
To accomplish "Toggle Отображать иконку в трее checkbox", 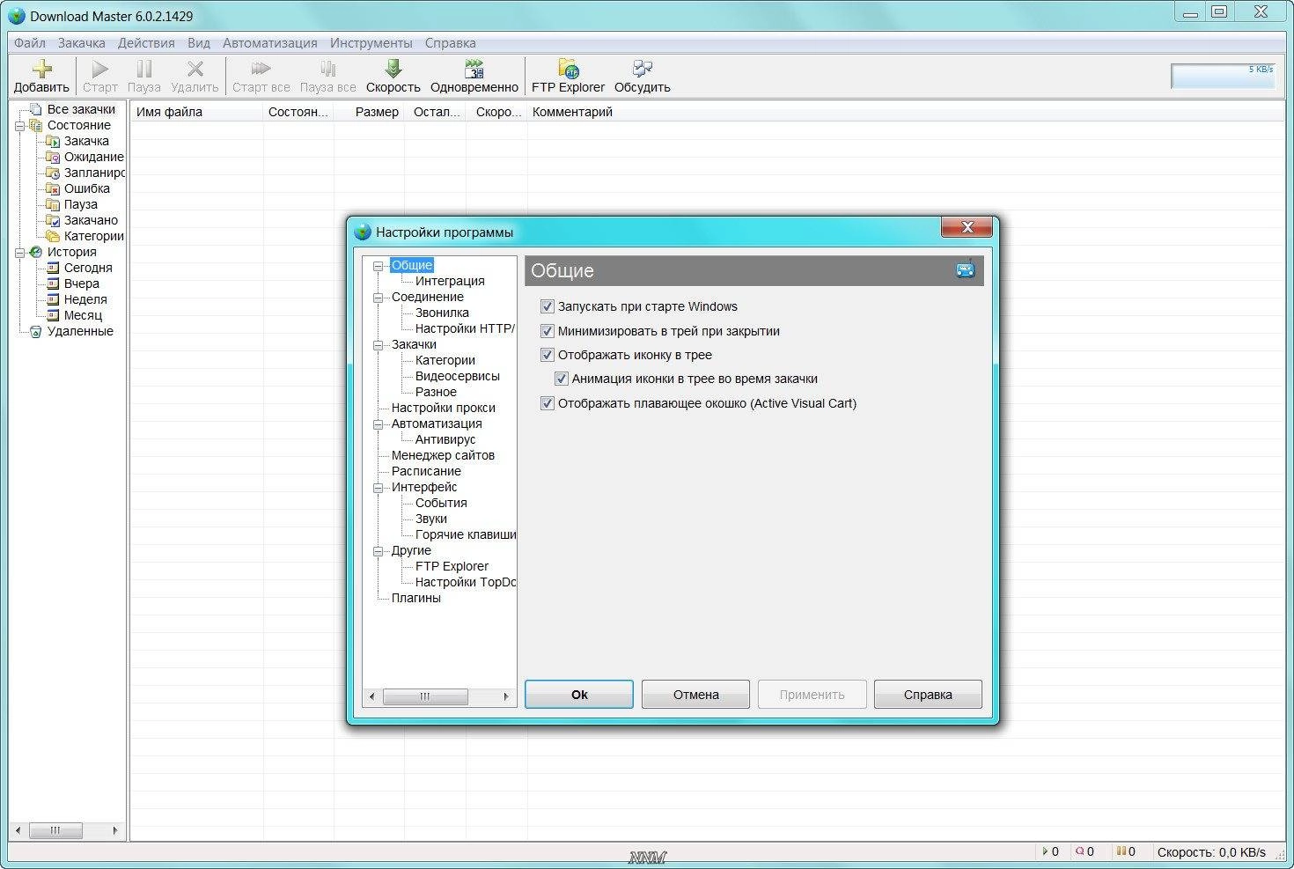I will tap(548, 355).
